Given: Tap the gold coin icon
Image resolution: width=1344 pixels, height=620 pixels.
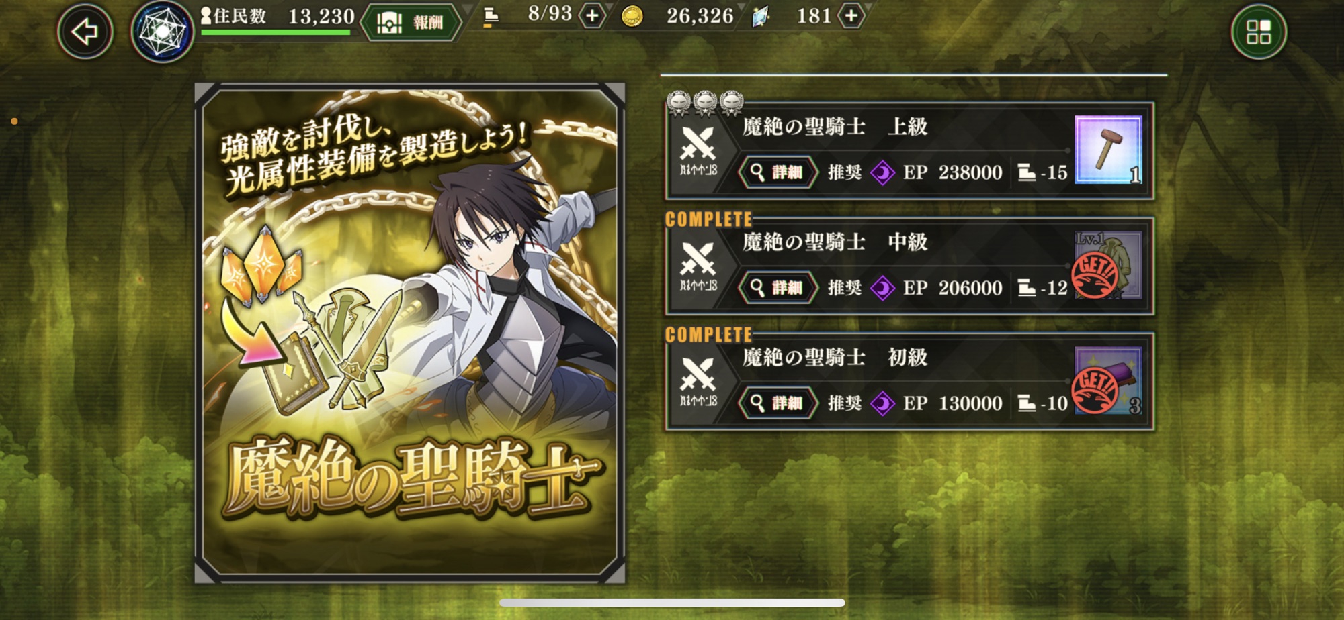Looking at the screenshot, I should point(632,17).
